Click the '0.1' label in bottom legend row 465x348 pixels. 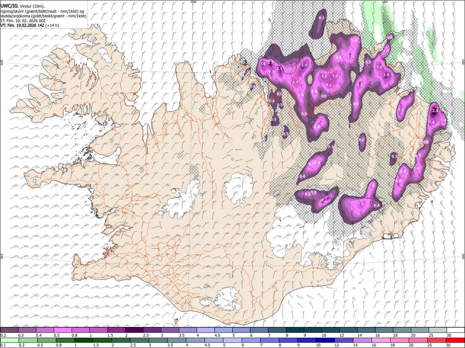click(3, 345)
